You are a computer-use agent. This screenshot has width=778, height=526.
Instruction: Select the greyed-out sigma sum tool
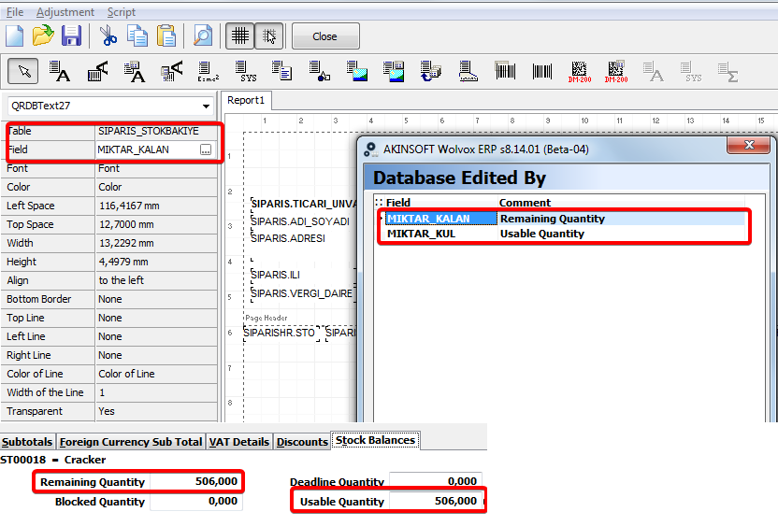728,71
